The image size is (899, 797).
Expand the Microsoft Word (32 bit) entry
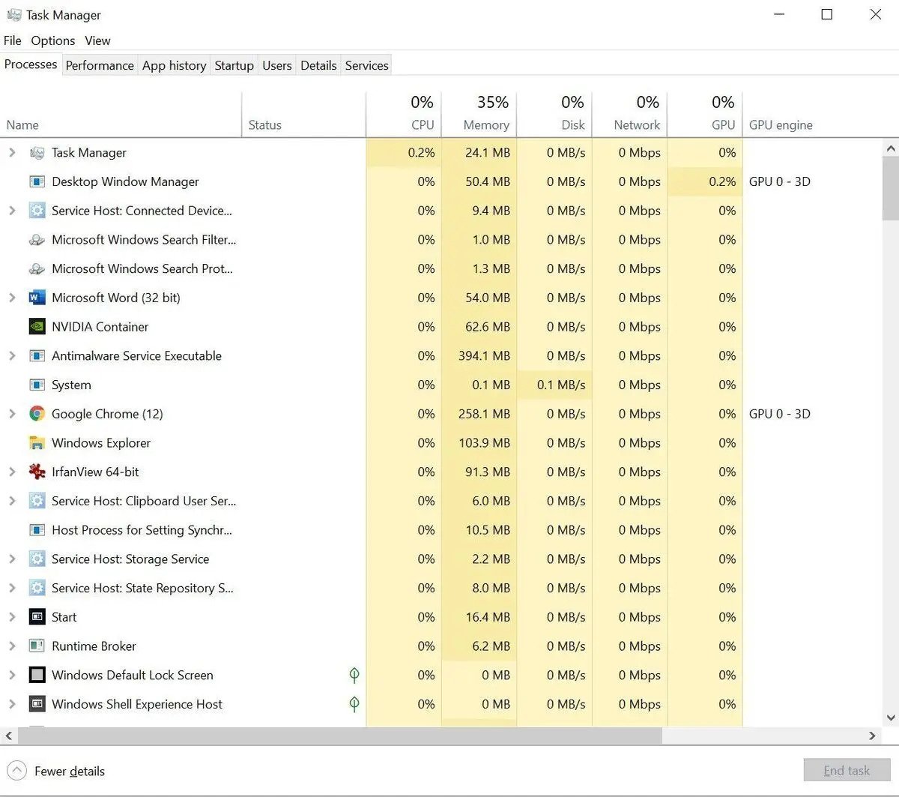click(x=12, y=298)
